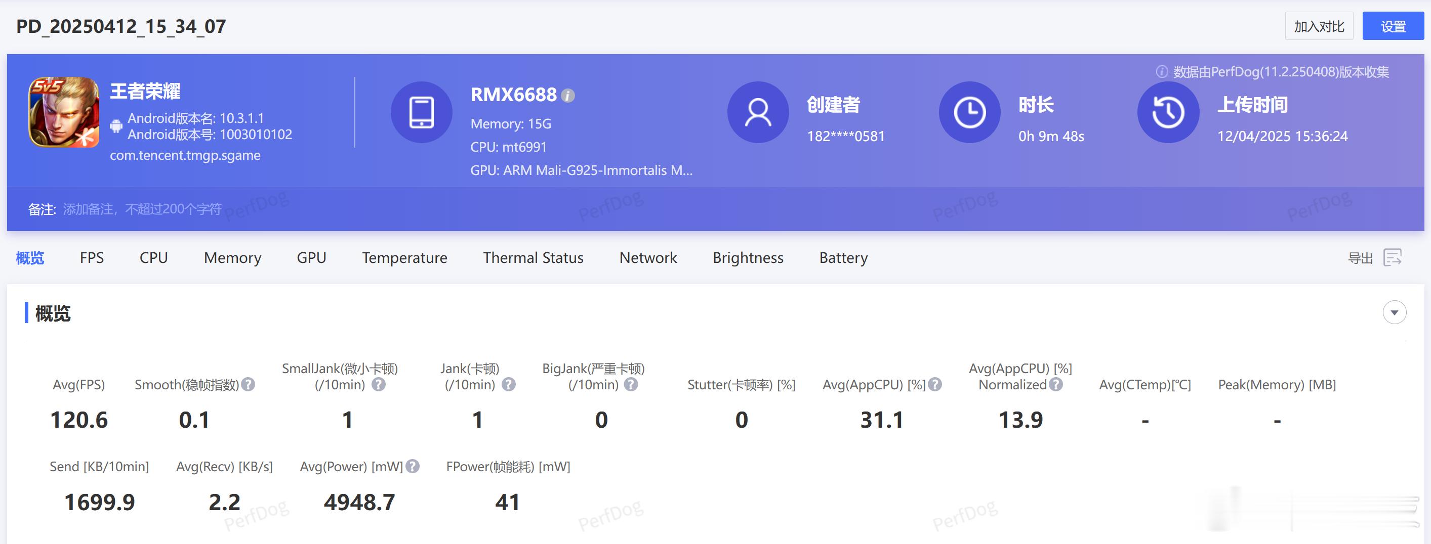
Task: Click the com.tencent.tmgp.sgame package name
Action: pos(185,155)
